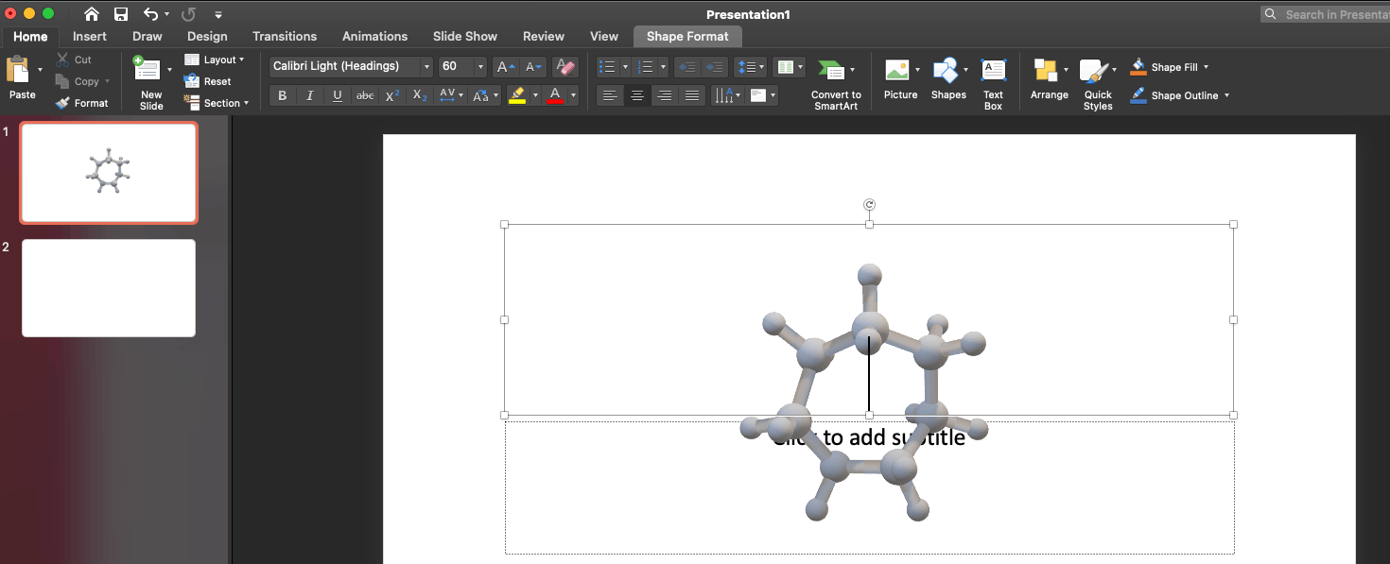The width and height of the screenshot is (1390, 564).
Task: Open the Shapes gallery
Action: (x=948, y=79)
